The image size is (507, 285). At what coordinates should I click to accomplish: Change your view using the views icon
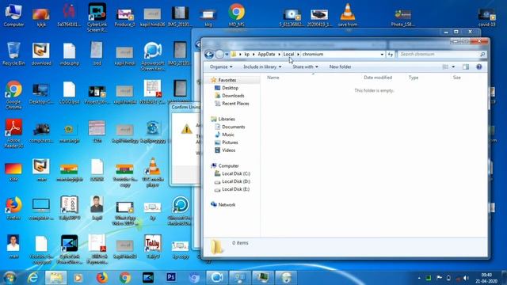[x=445, y=66]
